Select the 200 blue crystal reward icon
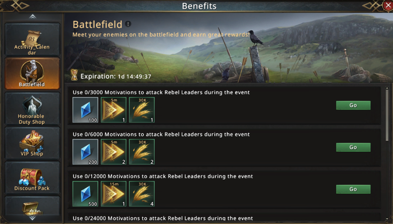Viewport: 393px width, 224px height. pos(85,152)
